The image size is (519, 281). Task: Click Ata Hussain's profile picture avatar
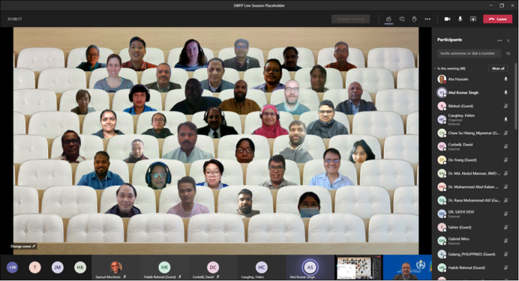441,79
